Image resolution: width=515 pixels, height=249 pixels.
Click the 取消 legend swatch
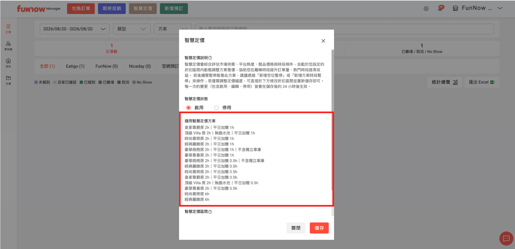click(x=119, y=82)
